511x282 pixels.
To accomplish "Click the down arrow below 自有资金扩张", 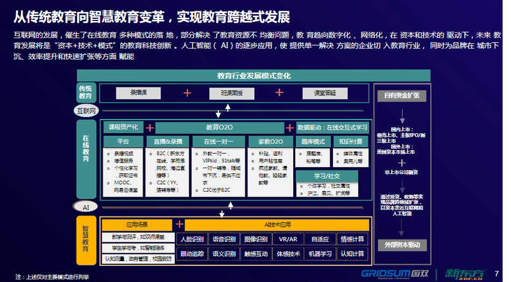I will tap(401, 115).
